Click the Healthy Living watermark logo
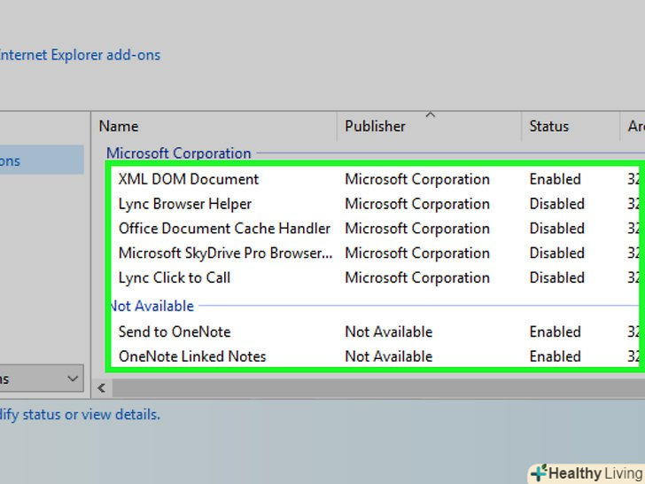Image resolution: width=645 pixels, height=484 pixels. coord(587,473)
